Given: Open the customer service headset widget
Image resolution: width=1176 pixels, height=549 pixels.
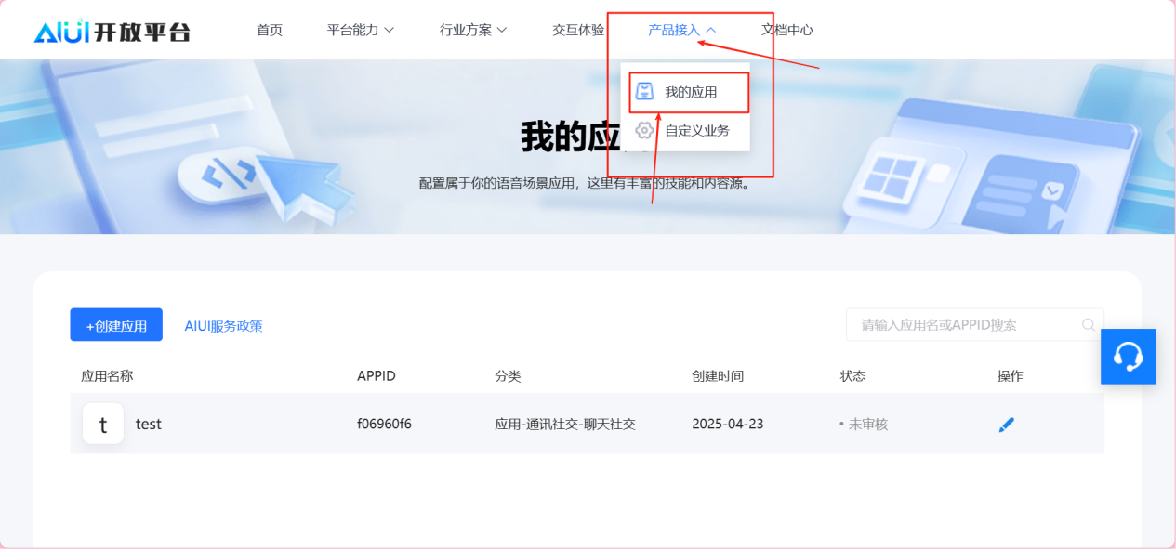Looking at the screenshot, I should coord(1128,357).
